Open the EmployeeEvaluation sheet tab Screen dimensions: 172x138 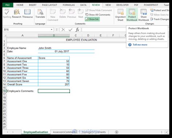coord(36,132)
